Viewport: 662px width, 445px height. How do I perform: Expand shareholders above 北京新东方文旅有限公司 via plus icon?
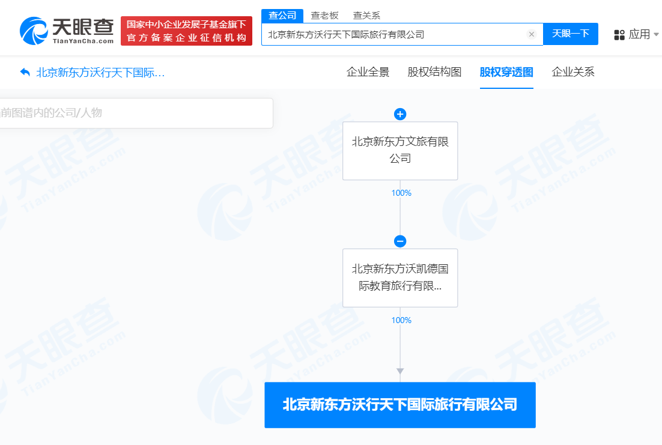tap(400, 114)
